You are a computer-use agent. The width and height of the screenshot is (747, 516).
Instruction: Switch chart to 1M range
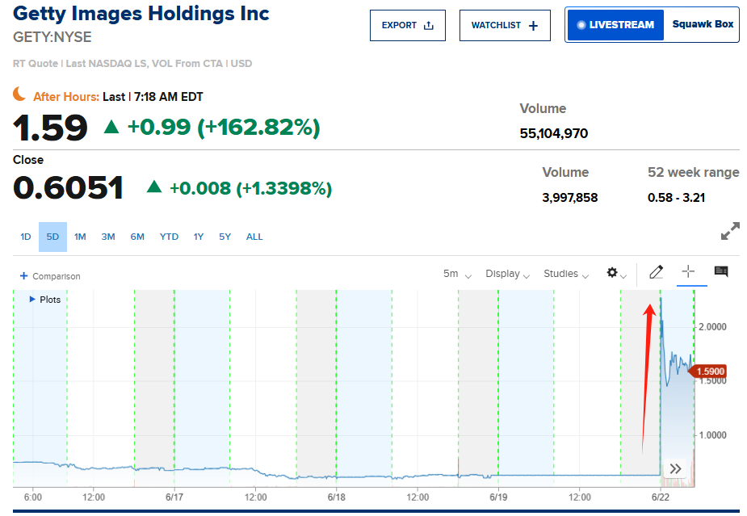pyautogui.click(x=80, y=237)
